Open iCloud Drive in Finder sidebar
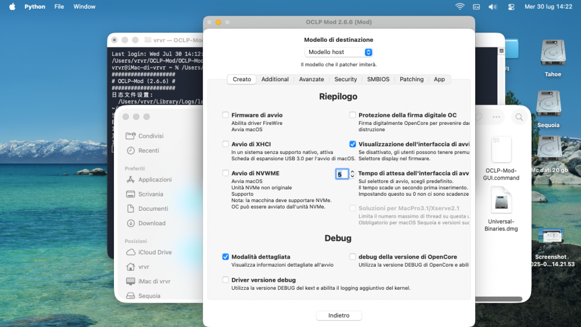 pyautogui.click(x=149, y=252)
